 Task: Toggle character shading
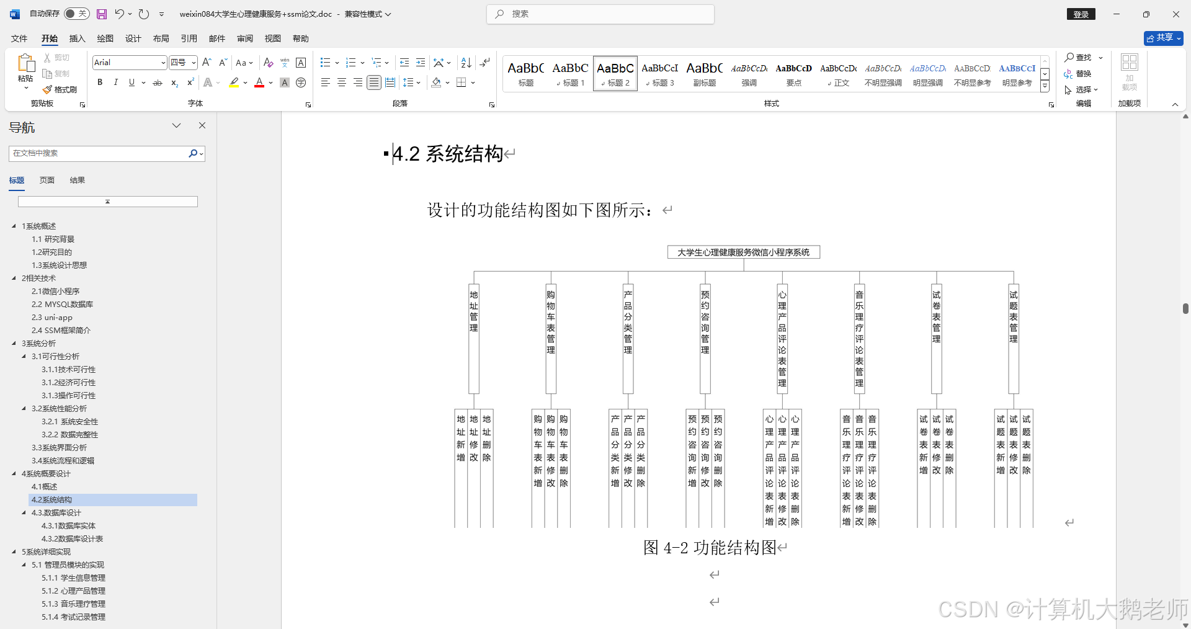(x=285, y=83)
